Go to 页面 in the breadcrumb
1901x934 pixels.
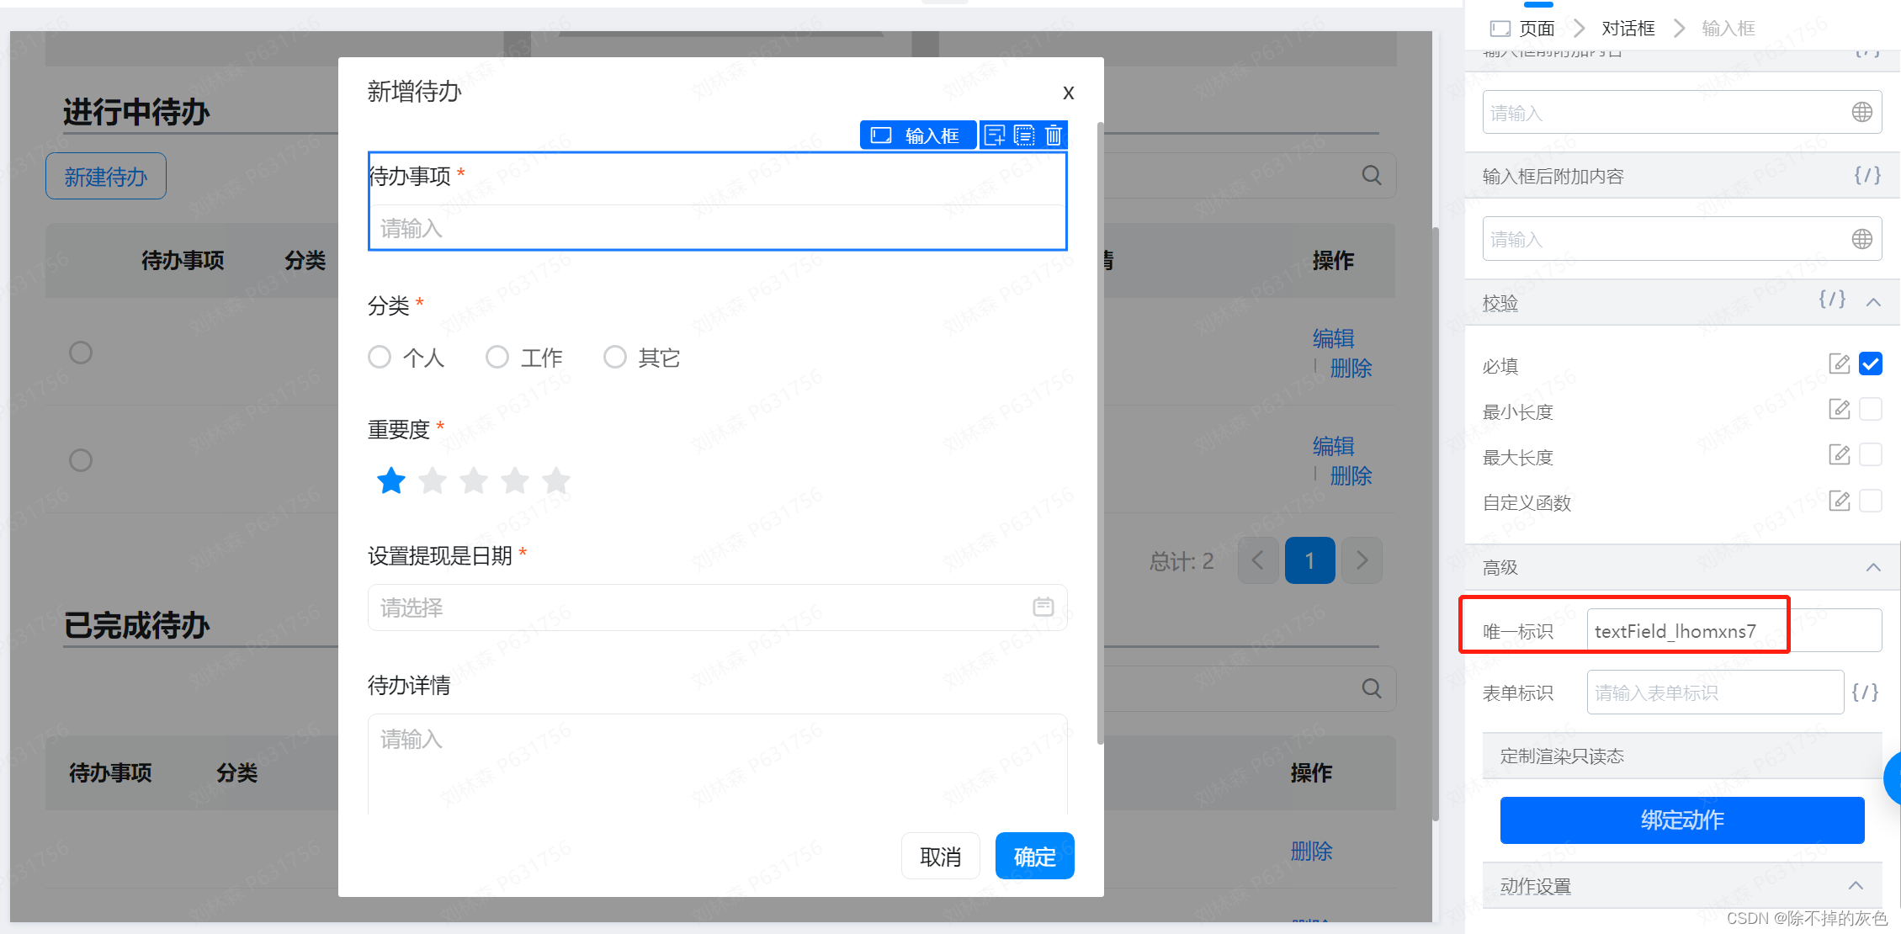[x=1536, y=29]
